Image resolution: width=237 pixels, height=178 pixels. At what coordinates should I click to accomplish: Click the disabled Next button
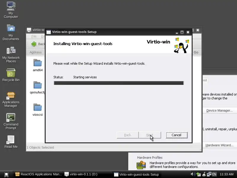150,135
